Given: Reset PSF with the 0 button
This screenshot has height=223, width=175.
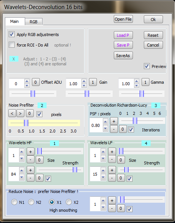Looking at the screenshot, I should [x=123, y=129].
